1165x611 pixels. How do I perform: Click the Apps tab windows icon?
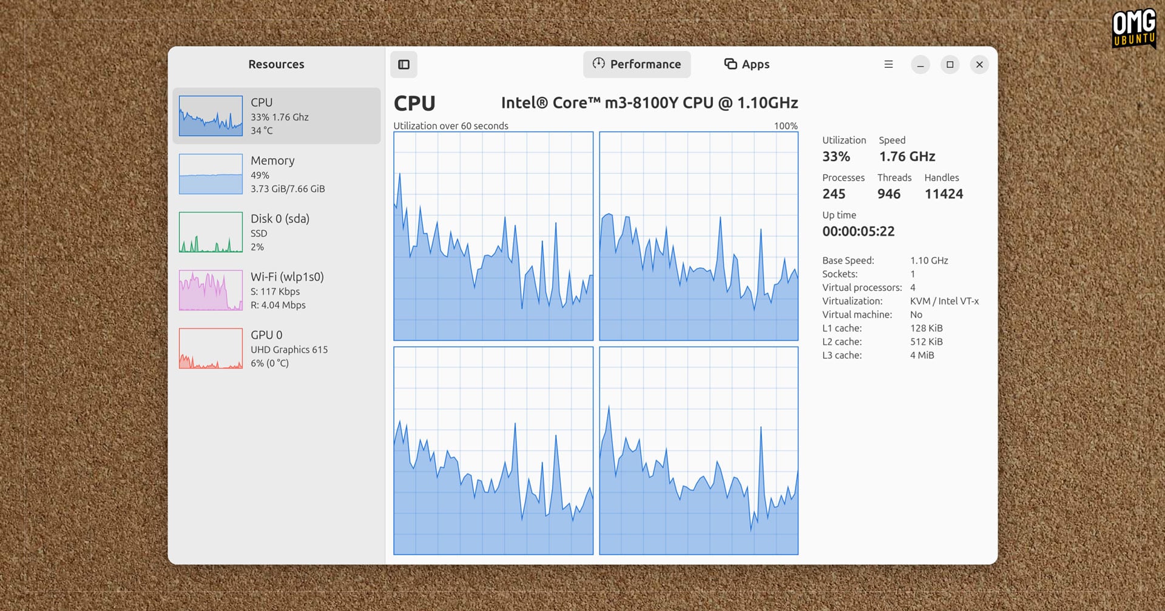(x=731, y=64)
